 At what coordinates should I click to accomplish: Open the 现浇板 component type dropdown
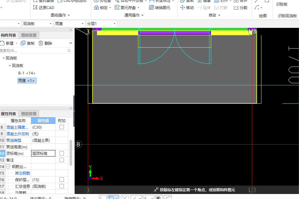click(50, 23)
